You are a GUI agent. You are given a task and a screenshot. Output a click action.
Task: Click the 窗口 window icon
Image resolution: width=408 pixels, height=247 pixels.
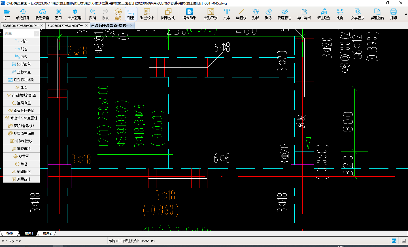(58, 14)
